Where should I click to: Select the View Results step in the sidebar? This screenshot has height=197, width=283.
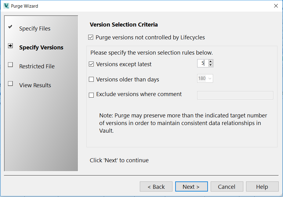(x=35, y=85)
